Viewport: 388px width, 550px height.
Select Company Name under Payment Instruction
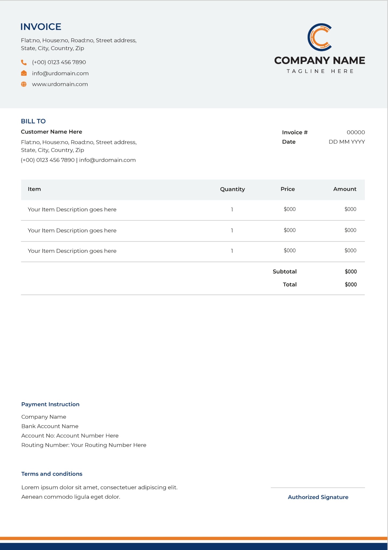pyautogui.click(x=44, y=417)
